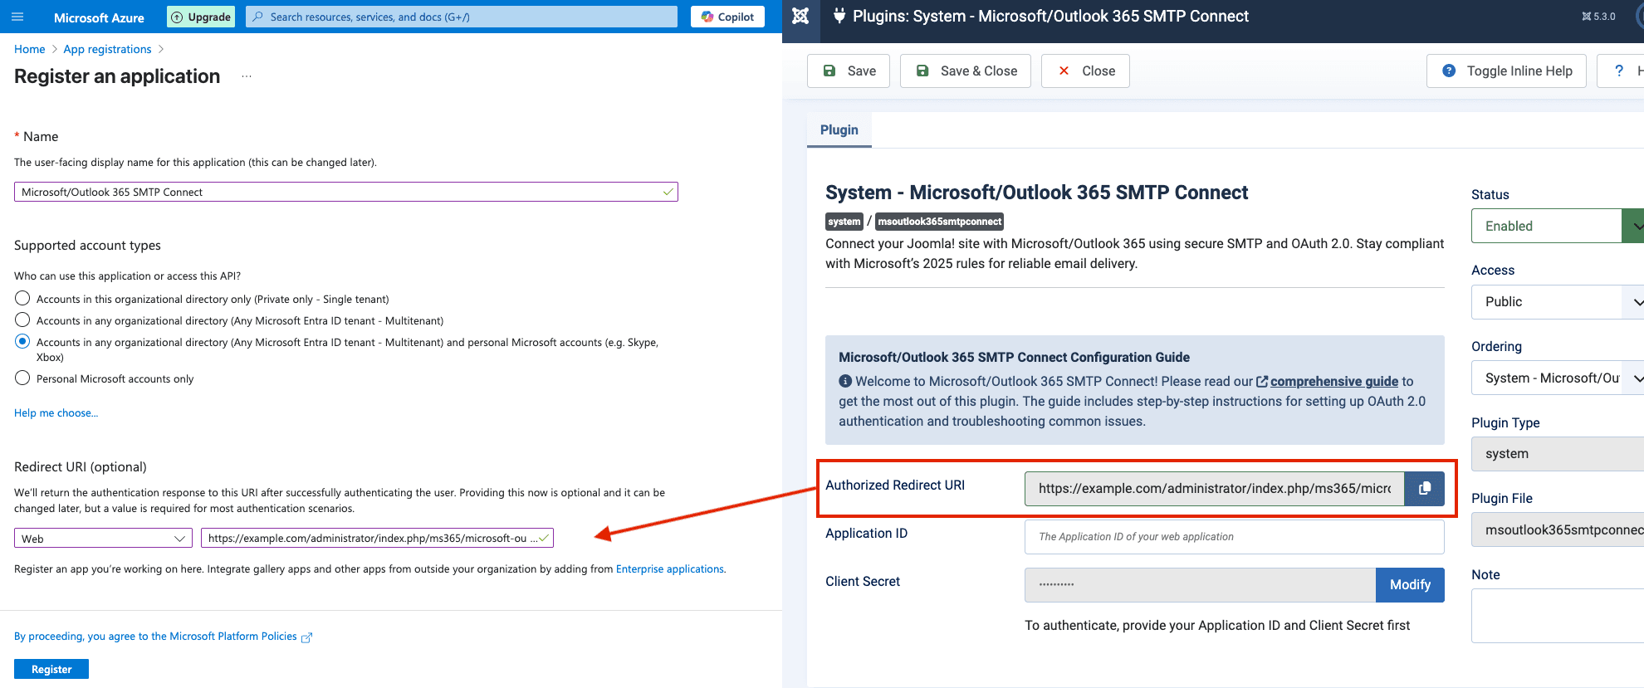Open the ellipsis menu beside Register an application
The image size is (1644, 688).
point(247,76)
